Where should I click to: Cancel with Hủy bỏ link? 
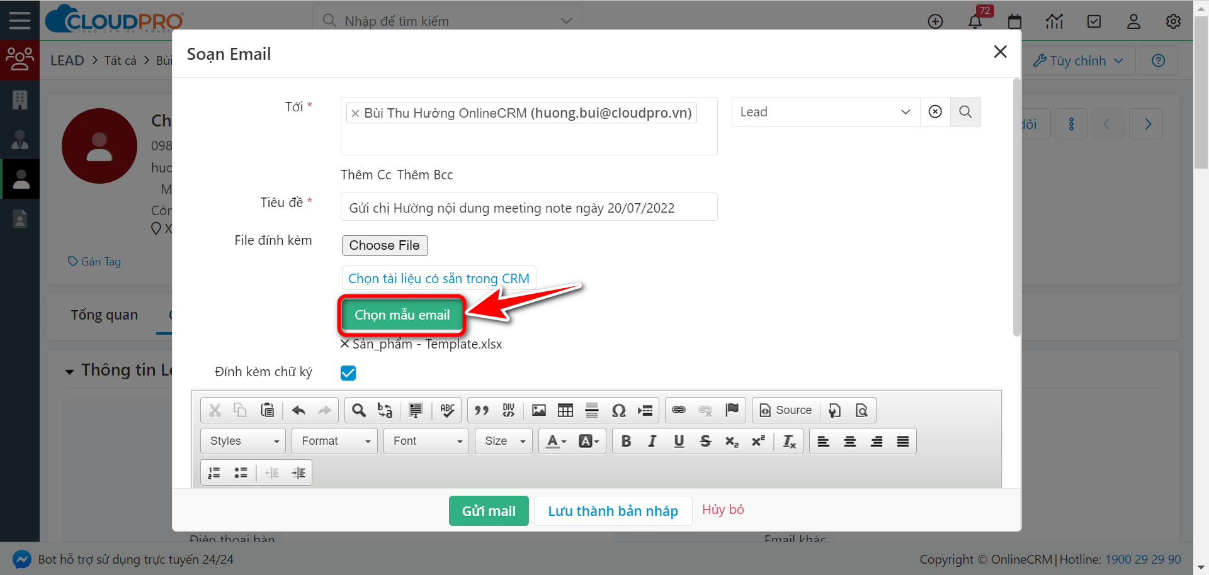723,510
